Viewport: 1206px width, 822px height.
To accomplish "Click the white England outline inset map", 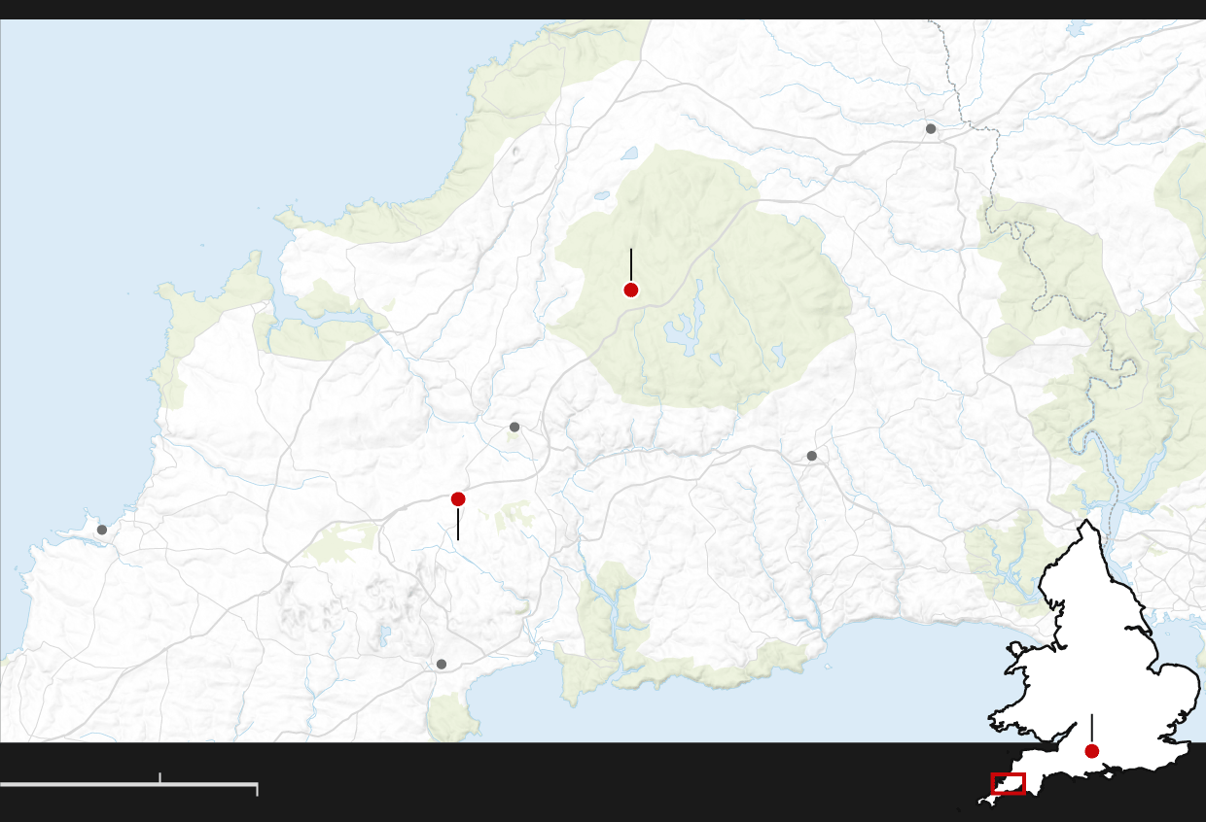I will click(x=1099, y=641).
